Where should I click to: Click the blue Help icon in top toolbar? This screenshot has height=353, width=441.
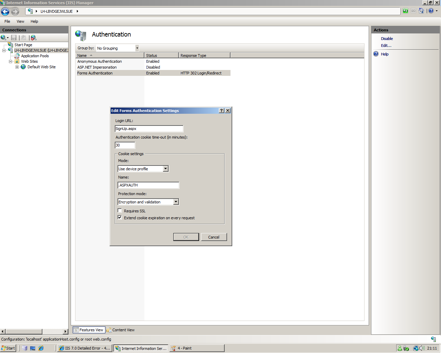click(431, 11)
